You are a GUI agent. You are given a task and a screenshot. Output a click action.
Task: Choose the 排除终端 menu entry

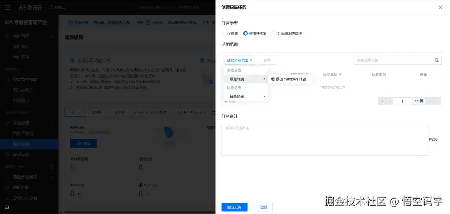(246, 96)
